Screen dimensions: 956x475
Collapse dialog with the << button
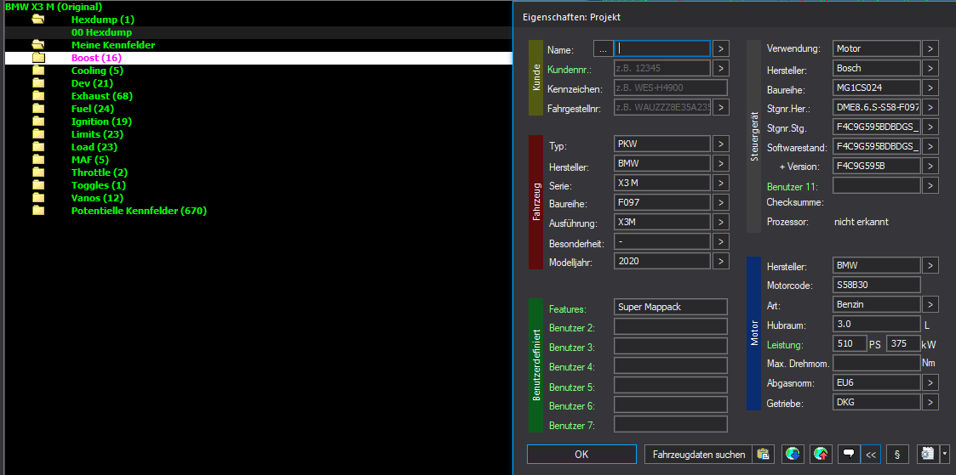click(870, 454)
